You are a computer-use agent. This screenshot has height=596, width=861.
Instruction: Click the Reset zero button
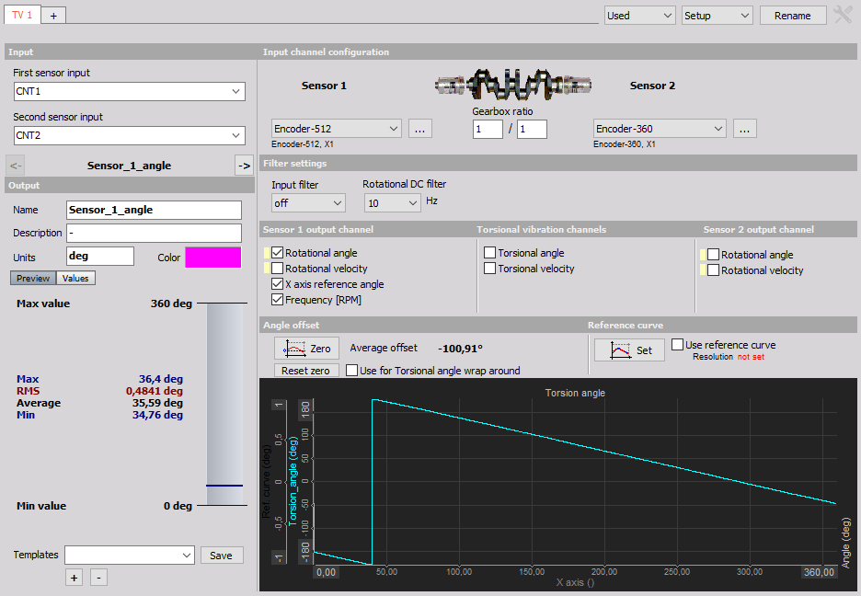pos(306,371)
